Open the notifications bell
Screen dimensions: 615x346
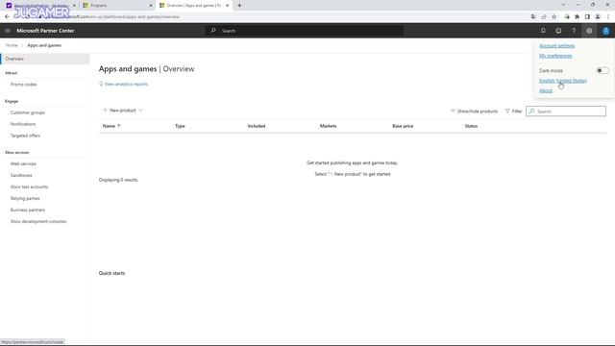pos(543,31)
